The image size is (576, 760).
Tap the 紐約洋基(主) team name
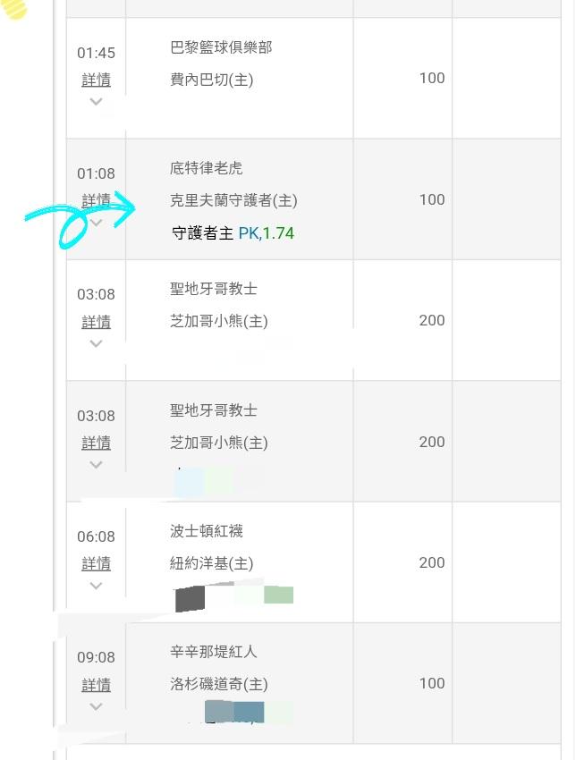click(x=212, y=563)
